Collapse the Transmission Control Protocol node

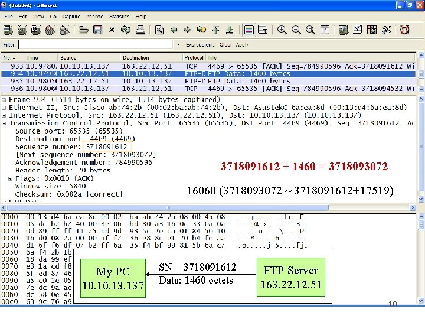[4, 123]
